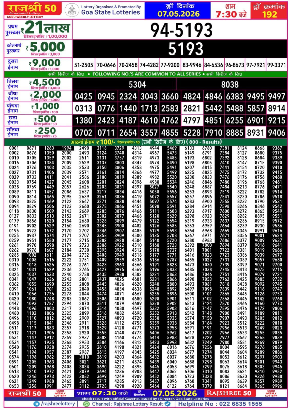
Task: Select second prize number 77-9200
Action: pyautogui.click(x=170, y=65)
